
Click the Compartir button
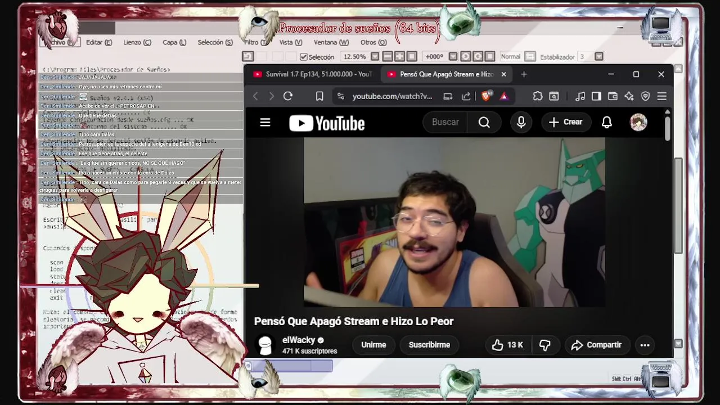596,345
